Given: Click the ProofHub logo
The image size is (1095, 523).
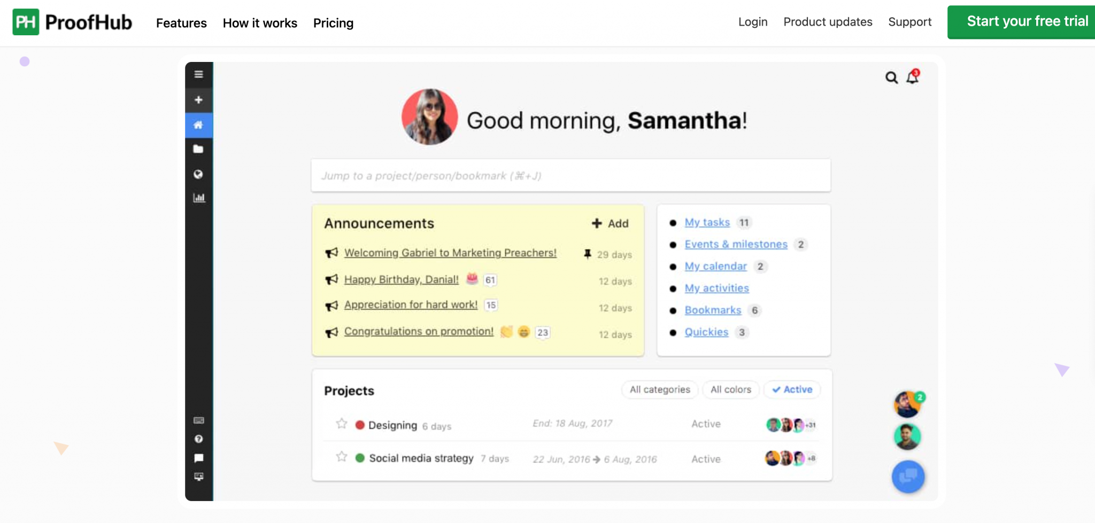Looking at the screenshot, I should coord(72,22).
